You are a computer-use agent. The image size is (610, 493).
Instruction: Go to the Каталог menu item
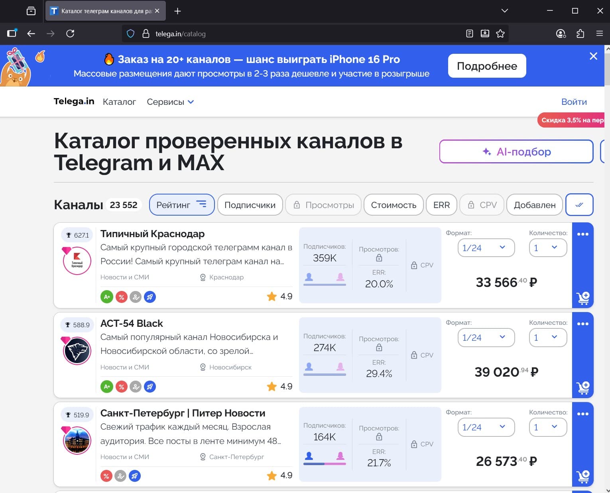(x=119, y=102)
